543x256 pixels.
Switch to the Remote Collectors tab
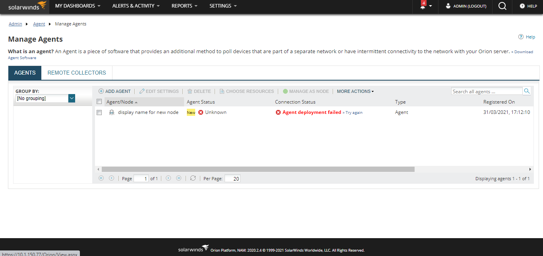77,73
